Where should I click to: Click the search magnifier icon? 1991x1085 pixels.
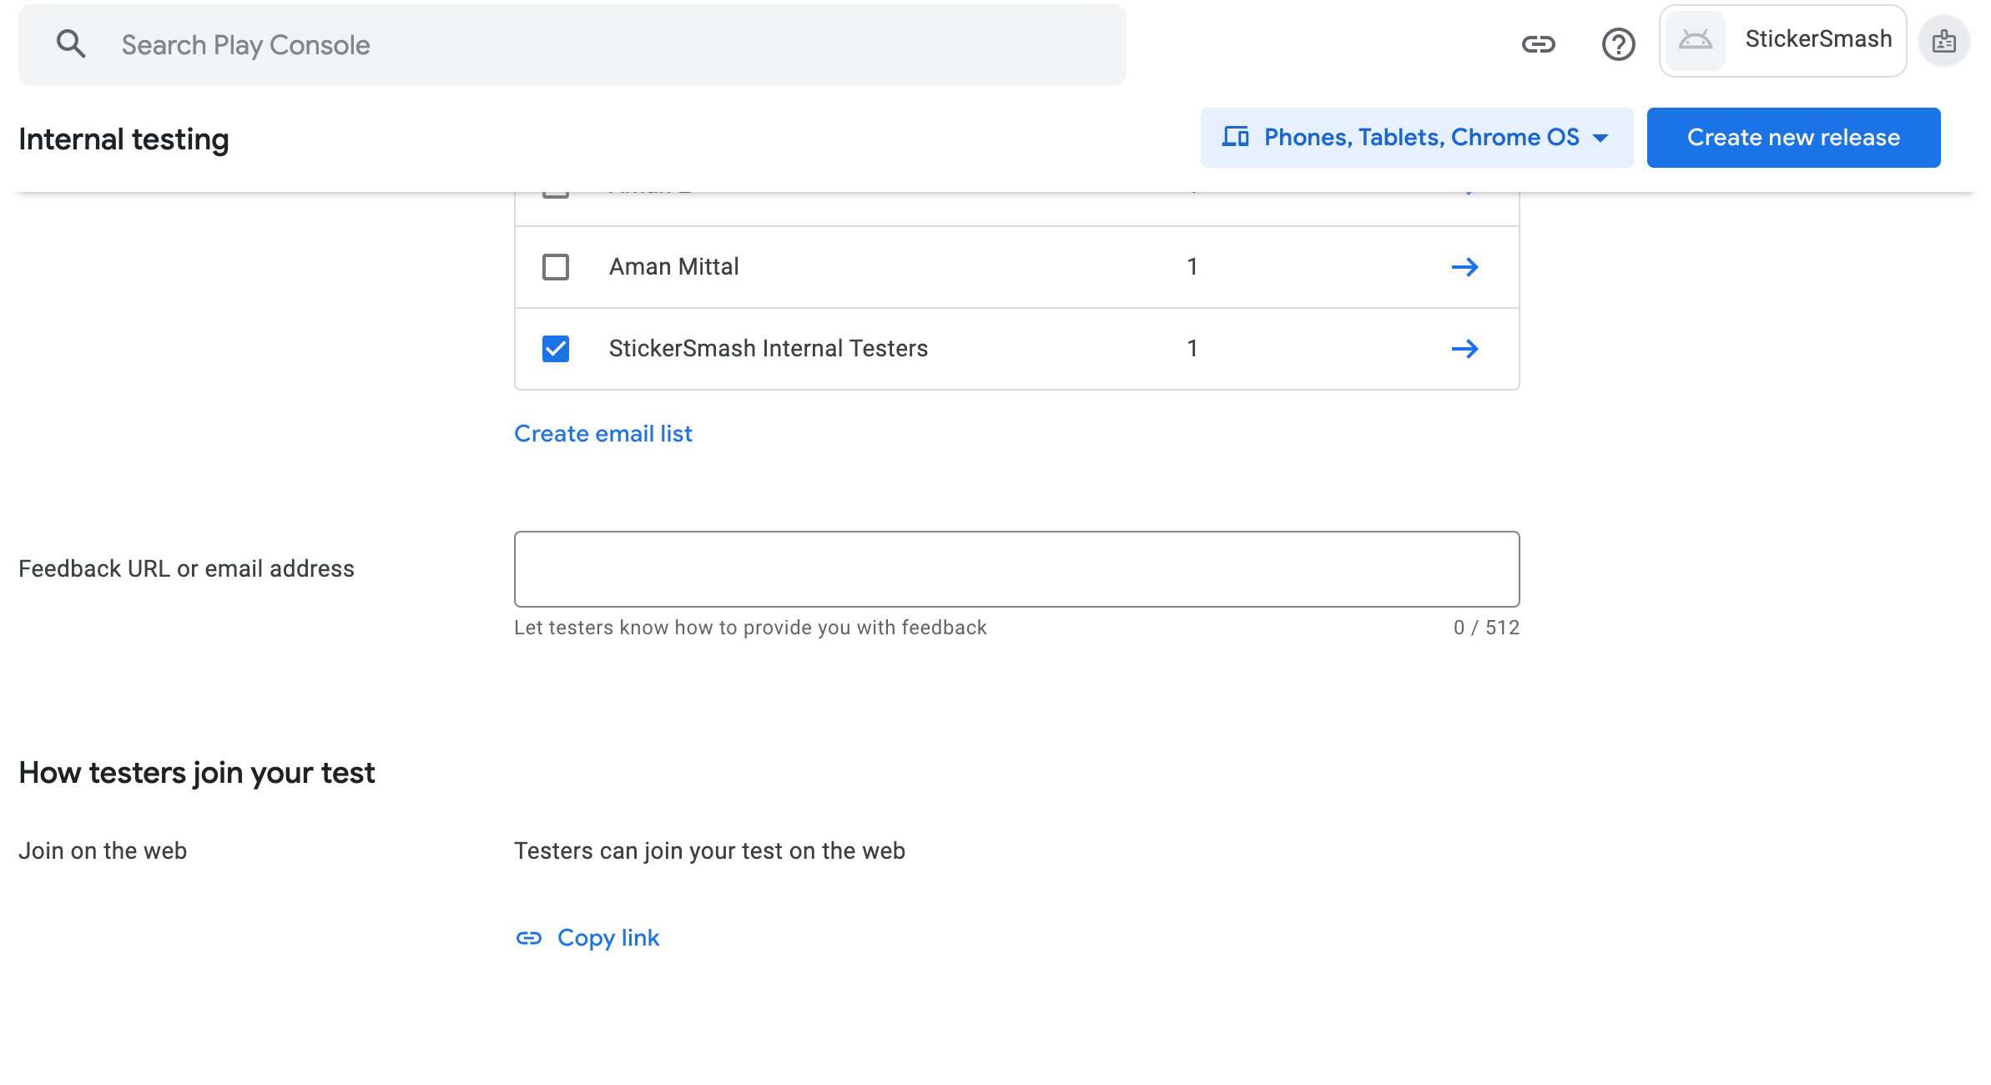tap(71, 44)
